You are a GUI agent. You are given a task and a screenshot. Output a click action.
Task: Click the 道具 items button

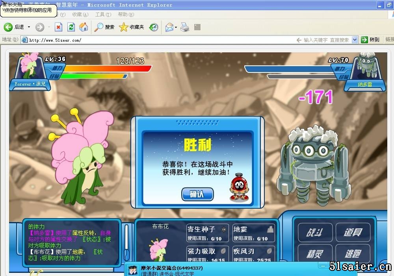(x=353, y=232)
